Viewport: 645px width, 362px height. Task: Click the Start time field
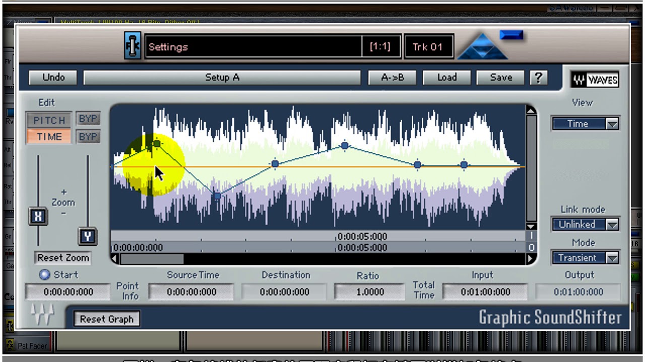pos(68,292)
